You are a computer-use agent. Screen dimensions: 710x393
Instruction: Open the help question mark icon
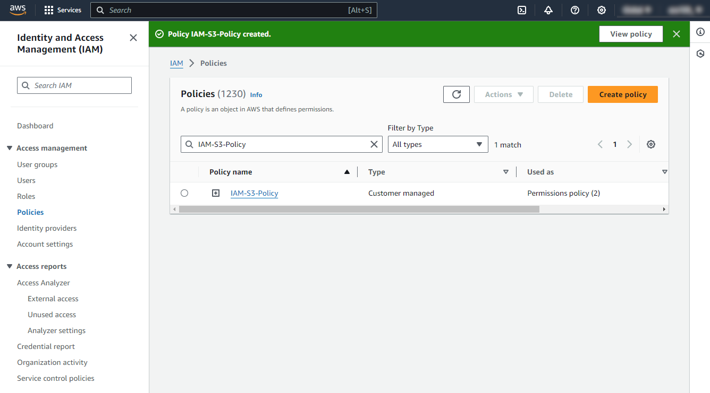point(574,10)
